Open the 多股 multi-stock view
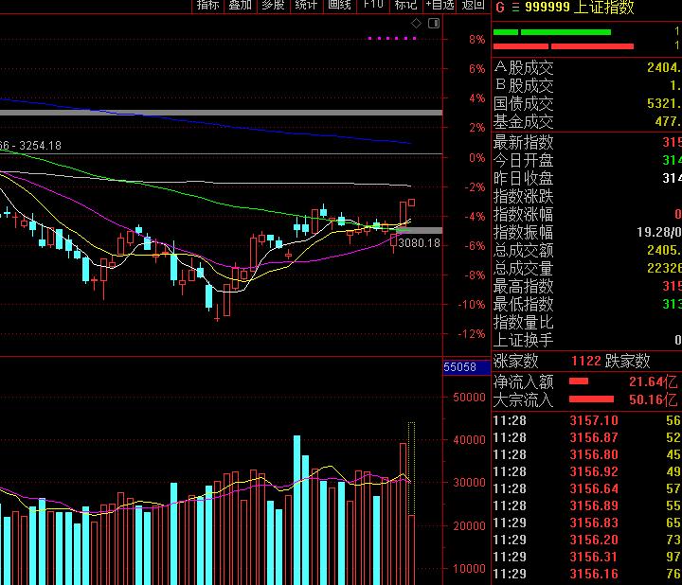Viewport: 682px width, 585px height. (274, 5)
